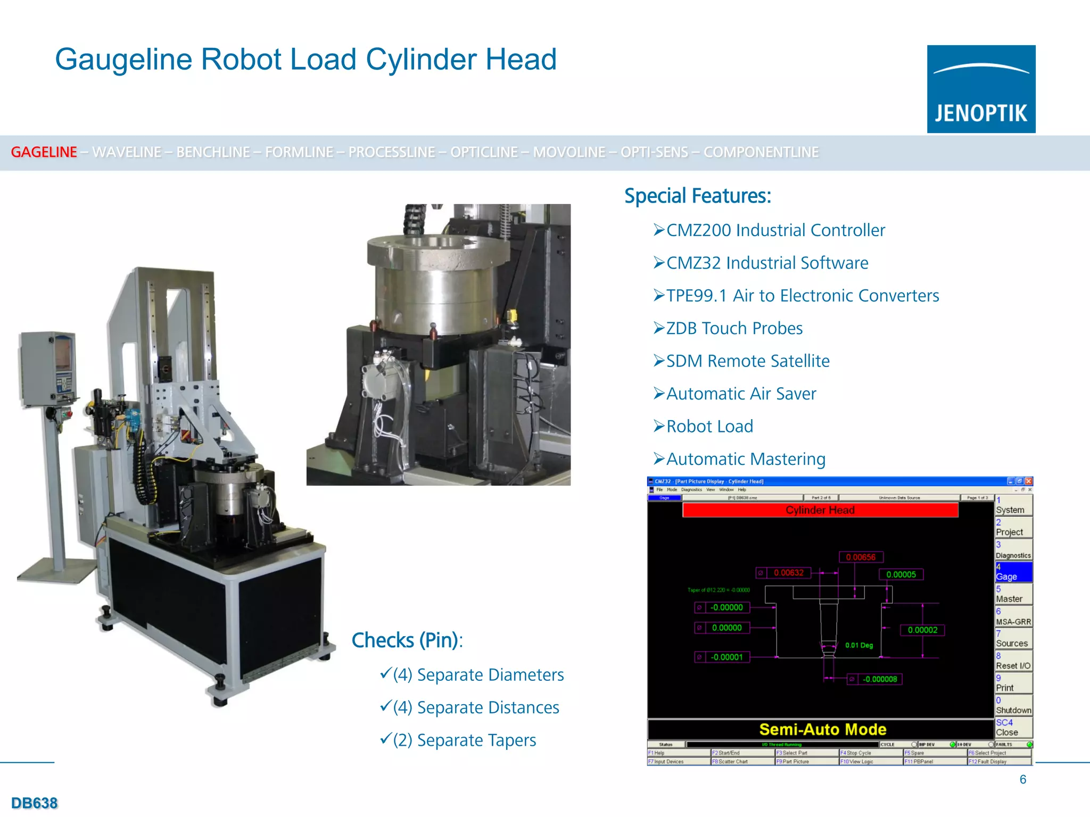Click the 6 MSA-GRR side button
The image size is (1090, 817).
1013,616
